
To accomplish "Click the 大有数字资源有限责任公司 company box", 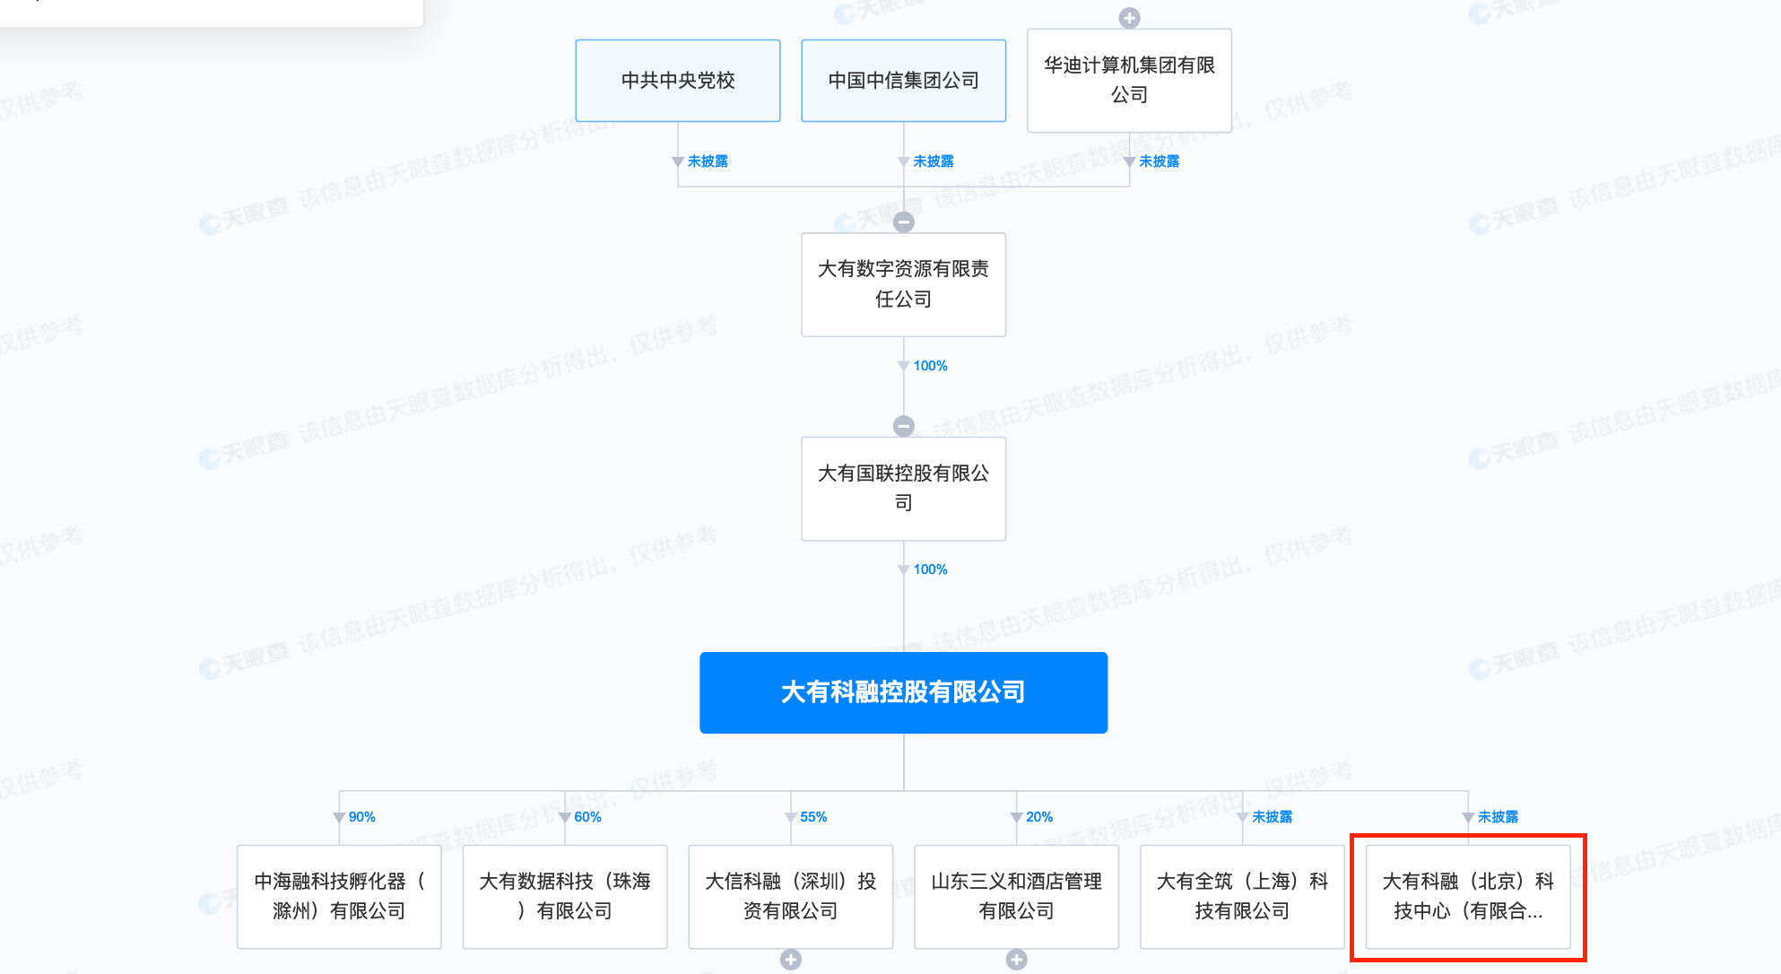I will pos(903,284).
